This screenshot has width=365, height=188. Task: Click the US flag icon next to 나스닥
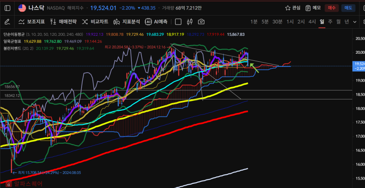[22, 8]
